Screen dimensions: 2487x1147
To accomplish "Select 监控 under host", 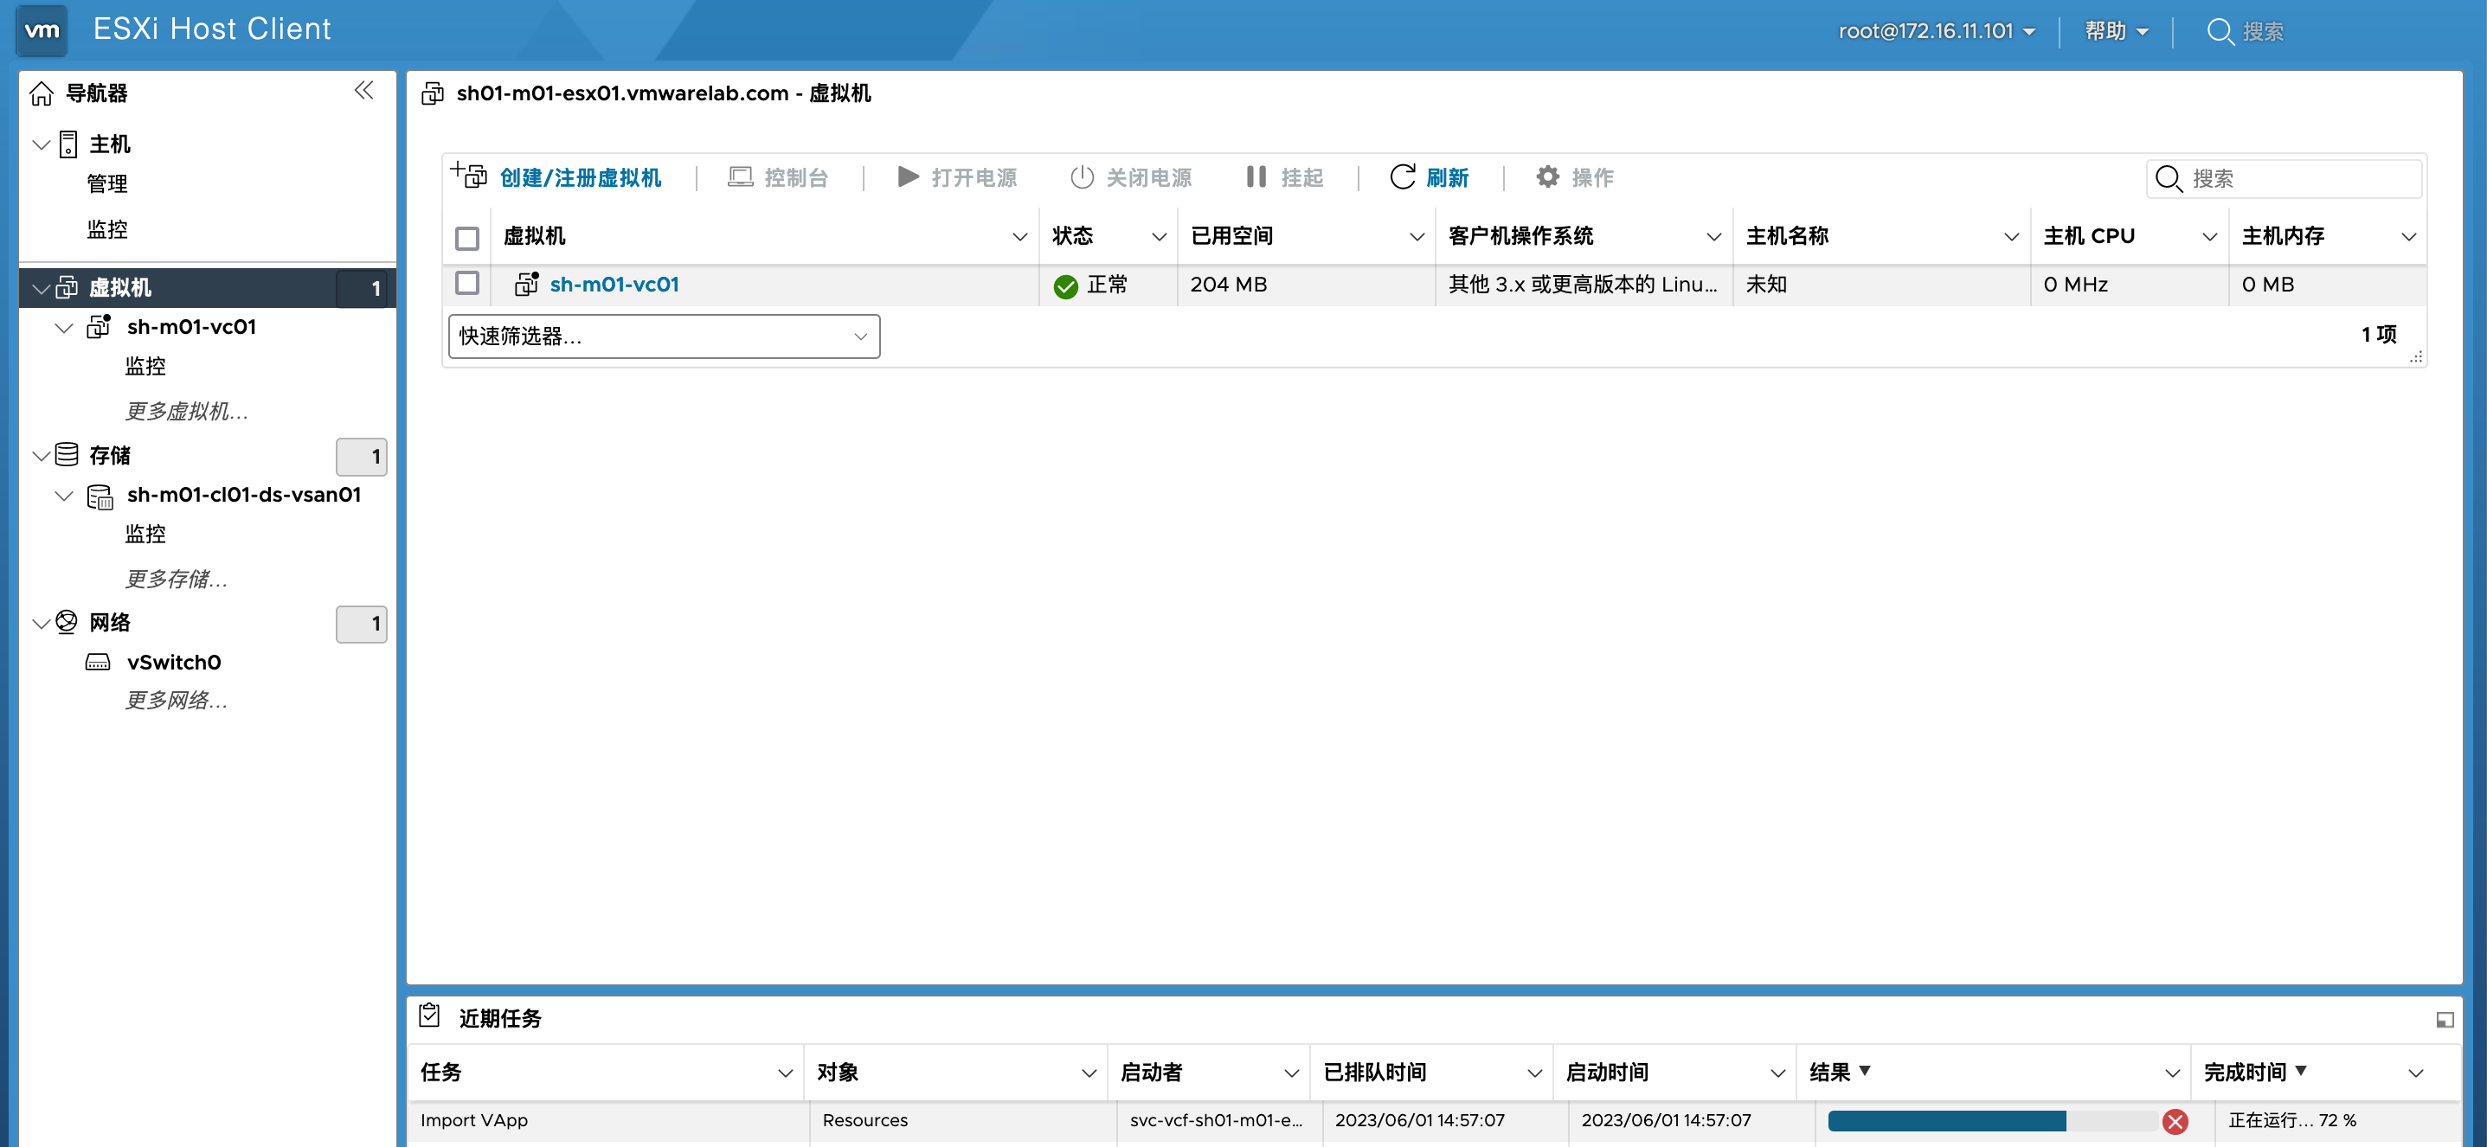I will point(107,229).
